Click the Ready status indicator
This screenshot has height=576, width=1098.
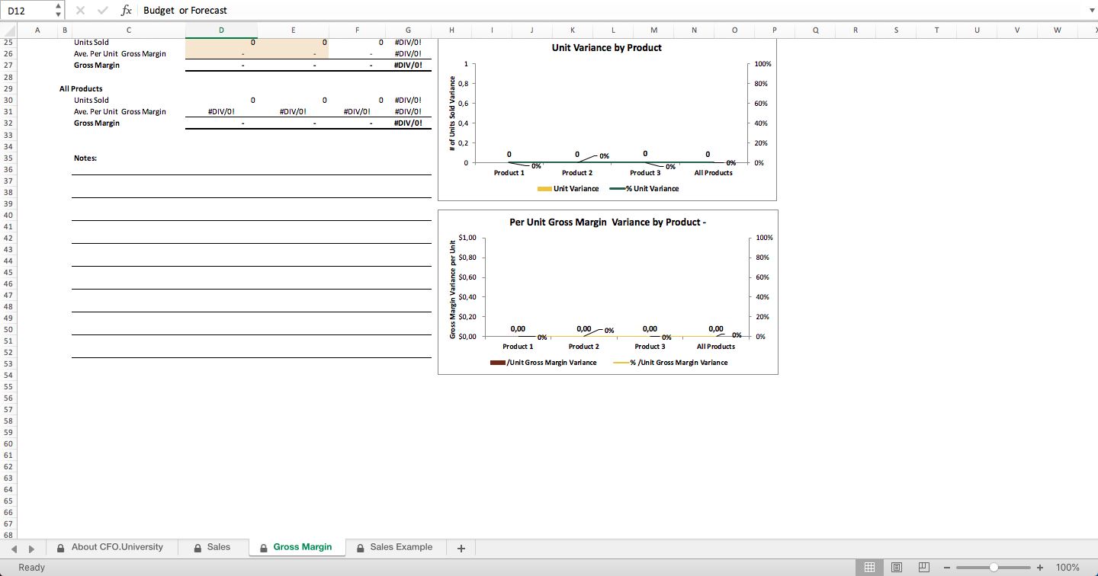(x=32, y=568)
